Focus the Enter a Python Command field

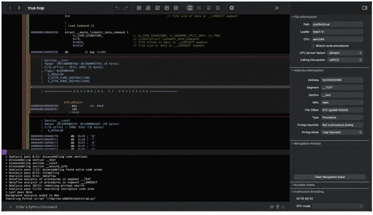[140, 207]
